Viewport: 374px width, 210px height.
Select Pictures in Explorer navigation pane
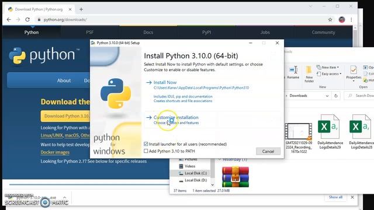coord(191,159)
